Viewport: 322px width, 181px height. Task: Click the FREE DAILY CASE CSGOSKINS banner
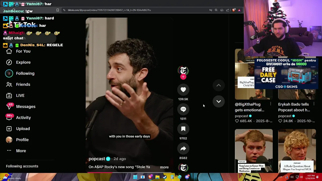pyautogui.click(x=286, y=74)
